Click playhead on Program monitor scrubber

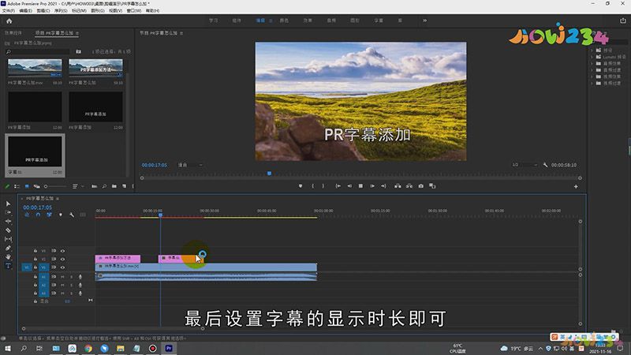point(269,174)
